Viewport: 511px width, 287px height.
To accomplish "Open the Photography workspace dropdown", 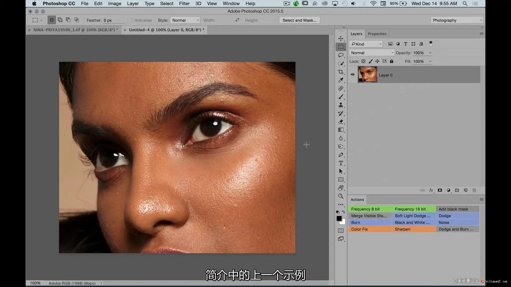I will [457, 20].
